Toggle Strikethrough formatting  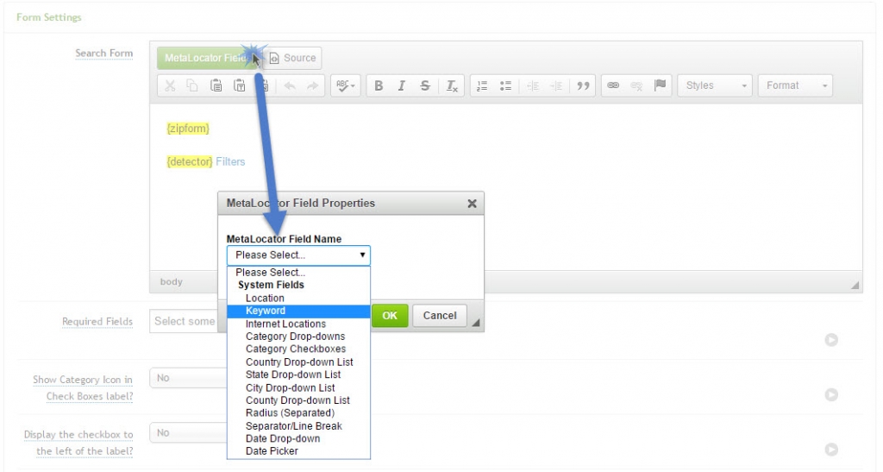pyautogui.click(x=425, y=85)
